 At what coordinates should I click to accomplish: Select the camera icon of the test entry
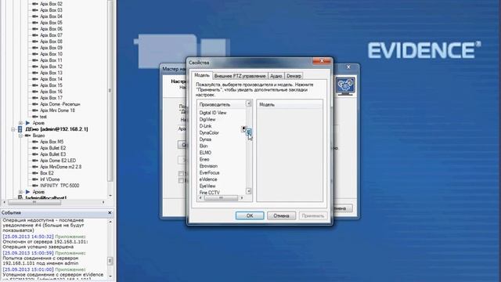click(34, 117)
